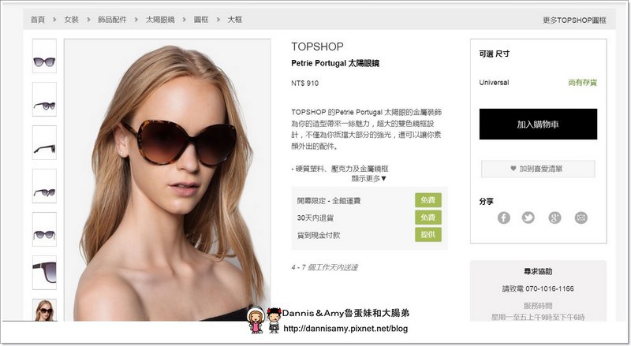
Task: Click the price NT$ 910
Action: click(304, 84)
